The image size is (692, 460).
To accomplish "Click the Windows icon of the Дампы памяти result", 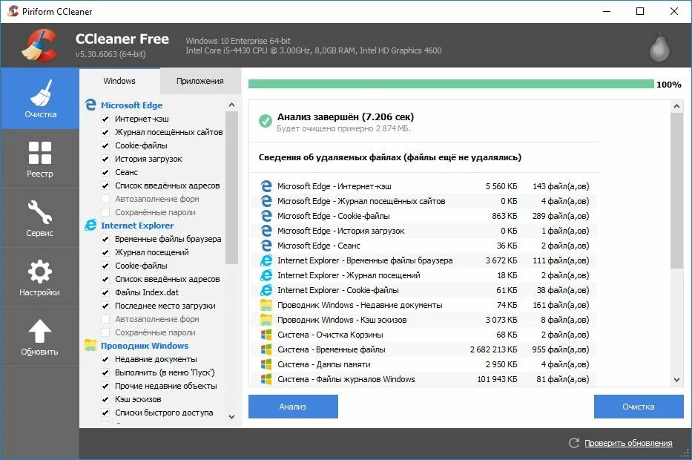I will pos(266,364).
